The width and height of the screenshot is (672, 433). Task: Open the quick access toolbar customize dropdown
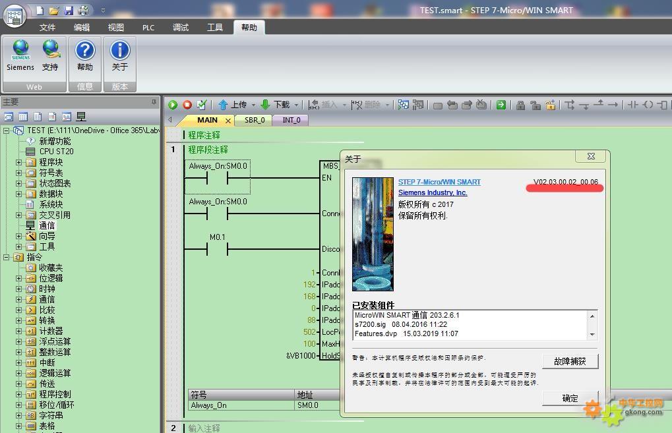click(103, 11)
